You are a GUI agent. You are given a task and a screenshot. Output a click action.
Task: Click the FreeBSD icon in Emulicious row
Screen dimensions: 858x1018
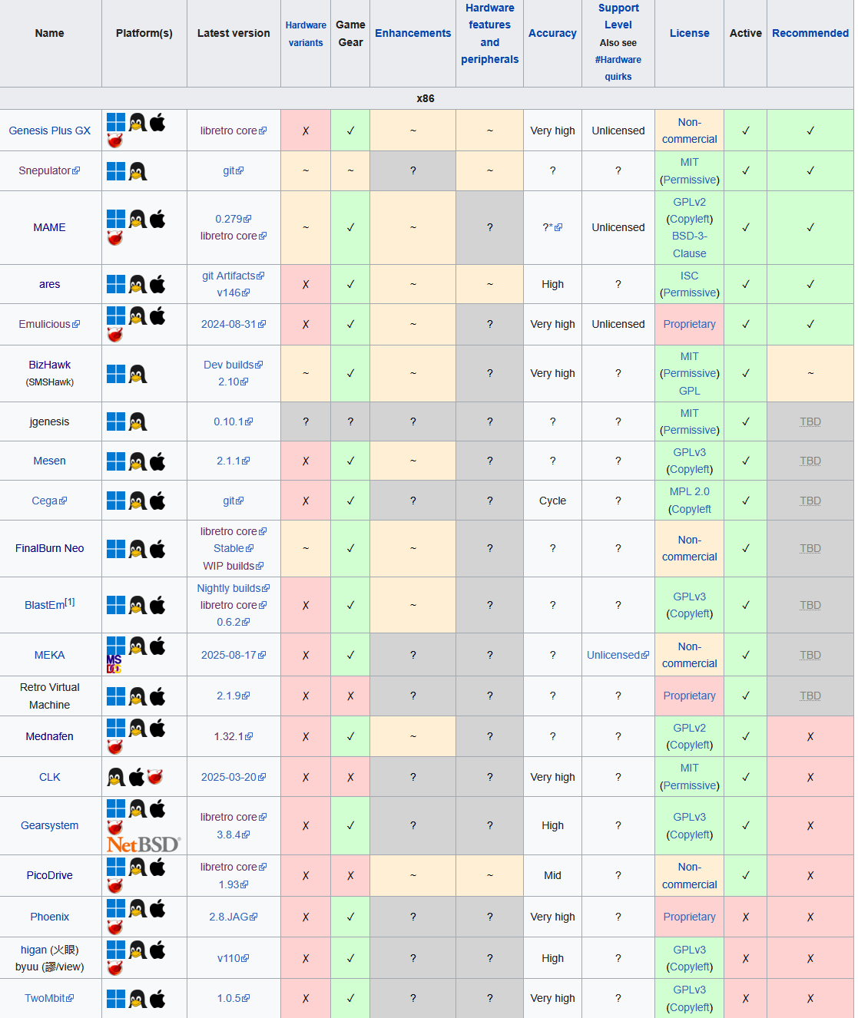coord(115,334)
